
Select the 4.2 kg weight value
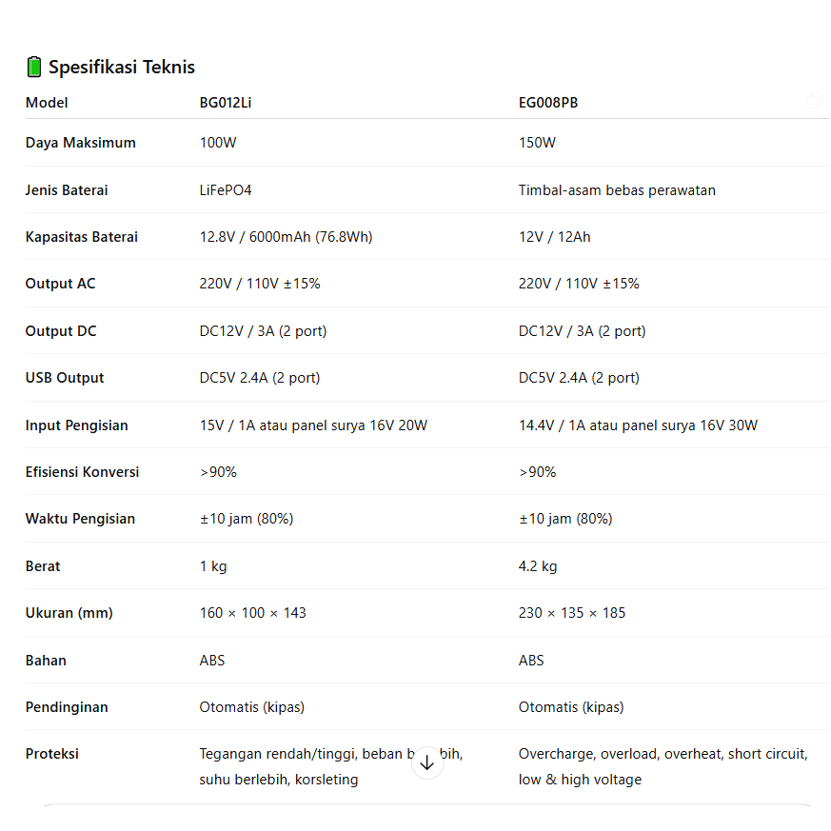click(538, 566)
